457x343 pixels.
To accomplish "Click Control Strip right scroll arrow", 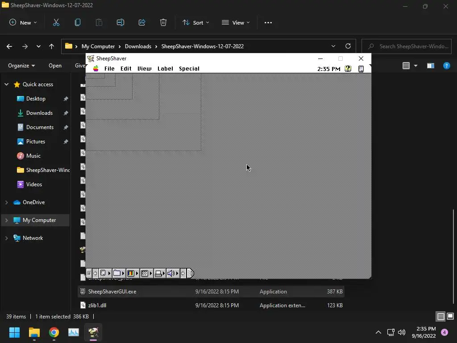I will pyautogui.click(x=183, y=273).
